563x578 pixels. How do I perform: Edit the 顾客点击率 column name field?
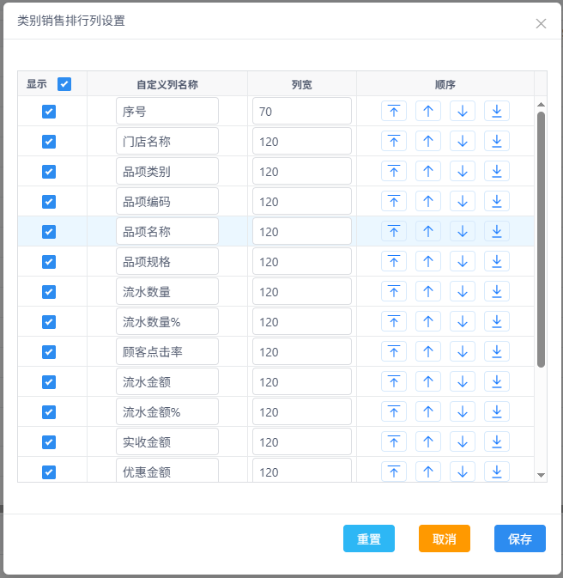[x=167, y=351]
